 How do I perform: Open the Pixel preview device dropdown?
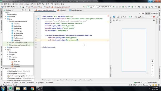tap(124, 17)
